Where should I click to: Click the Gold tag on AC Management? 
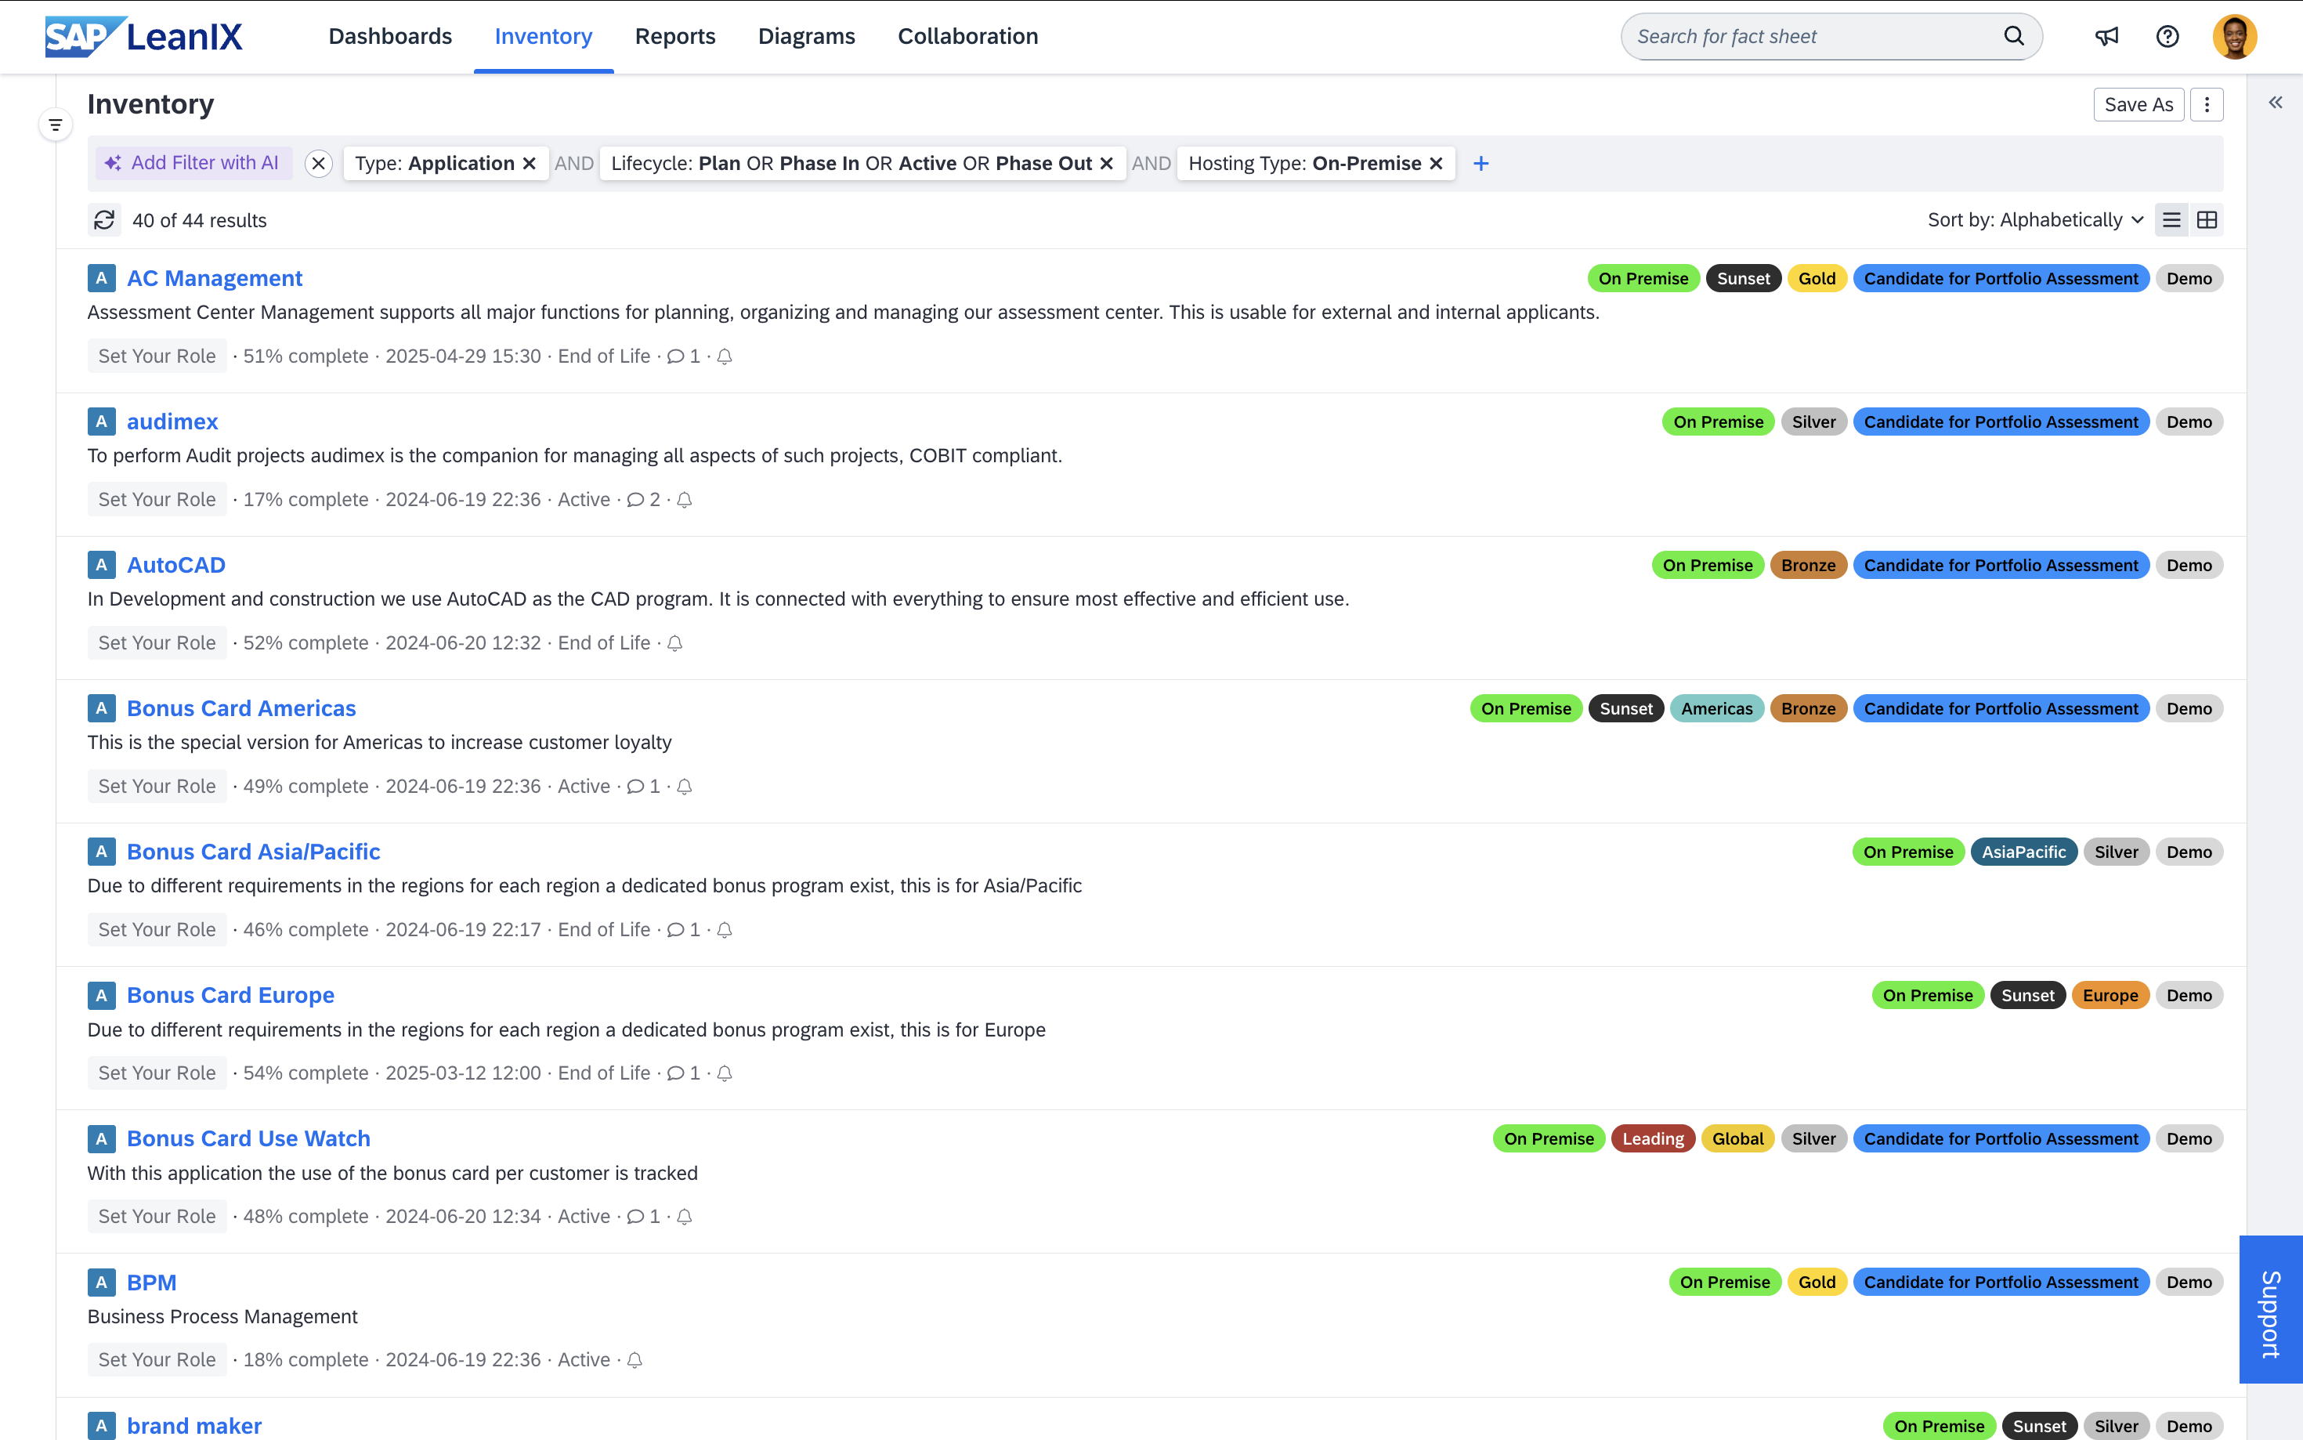(x=1817, y=278)
